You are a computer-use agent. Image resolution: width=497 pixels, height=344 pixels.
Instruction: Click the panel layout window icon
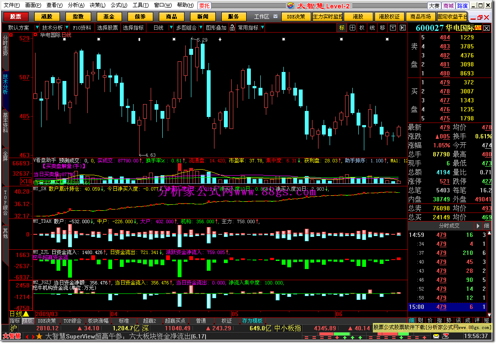[393, 27]
